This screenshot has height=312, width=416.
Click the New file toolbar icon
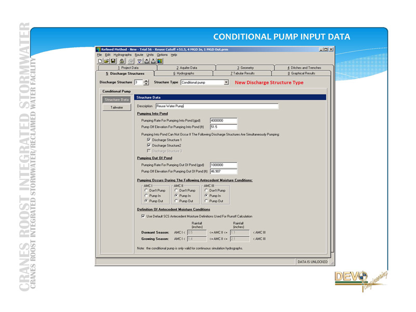(100, 61)
